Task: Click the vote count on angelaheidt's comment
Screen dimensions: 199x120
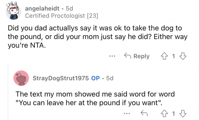Action: click(x=173, y=56)
